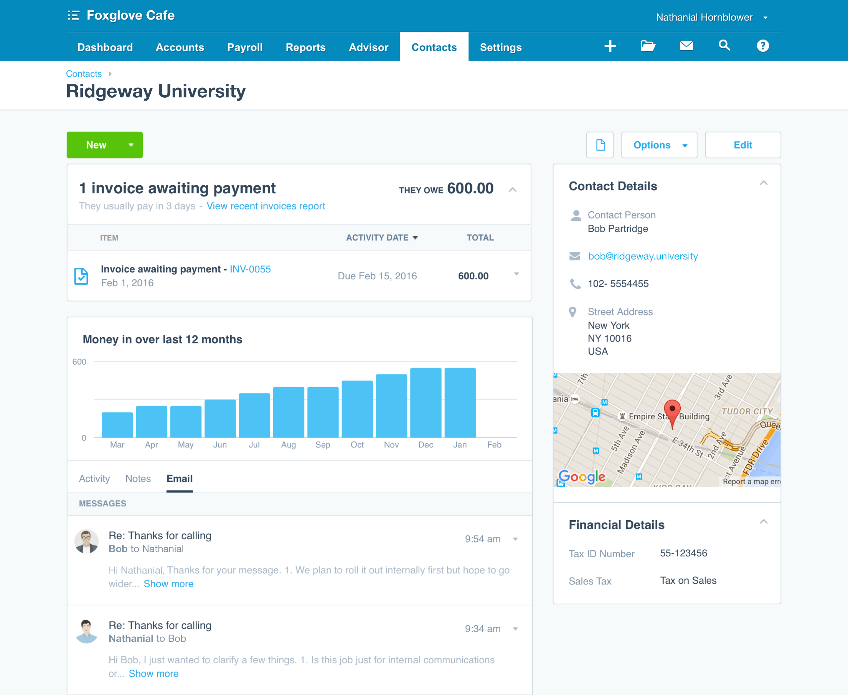Click the Edit button
848x695 pixels.
click(x=743, y=145)
